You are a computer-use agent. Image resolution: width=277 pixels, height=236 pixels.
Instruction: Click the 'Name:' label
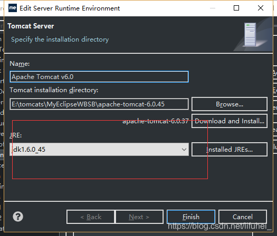pos(20,64)
